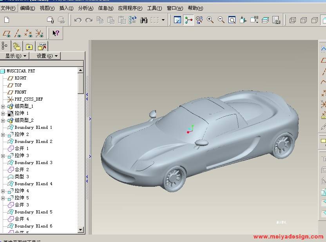Viewport: 326px width, 242px height.
Task: Select the Zoom Out magnifier
Action: [221, 20]
